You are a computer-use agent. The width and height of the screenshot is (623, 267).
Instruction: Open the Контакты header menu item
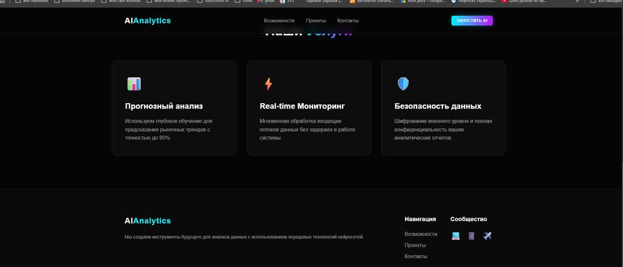[x=348, y=21]
